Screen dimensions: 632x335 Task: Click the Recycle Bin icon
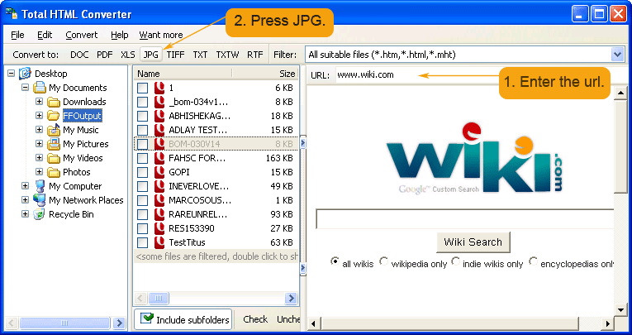pyautogui.click(x=40, y=214)
